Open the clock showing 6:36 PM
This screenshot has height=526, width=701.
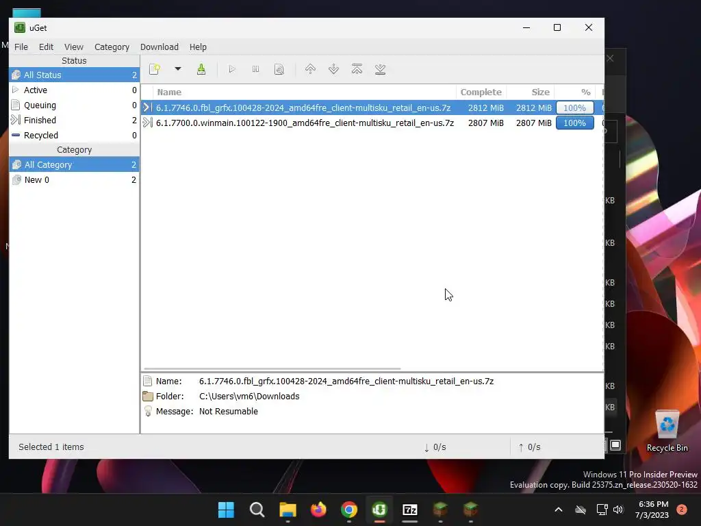[652, 510]
